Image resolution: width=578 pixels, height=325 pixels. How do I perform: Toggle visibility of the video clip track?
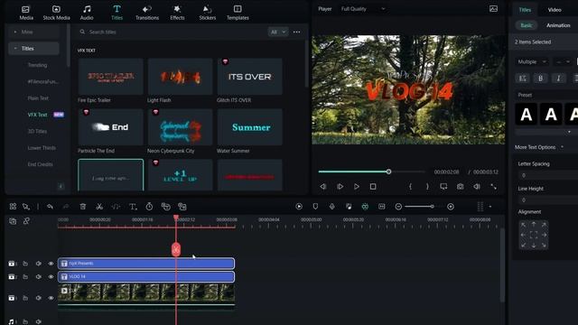[x=51, y=298]
